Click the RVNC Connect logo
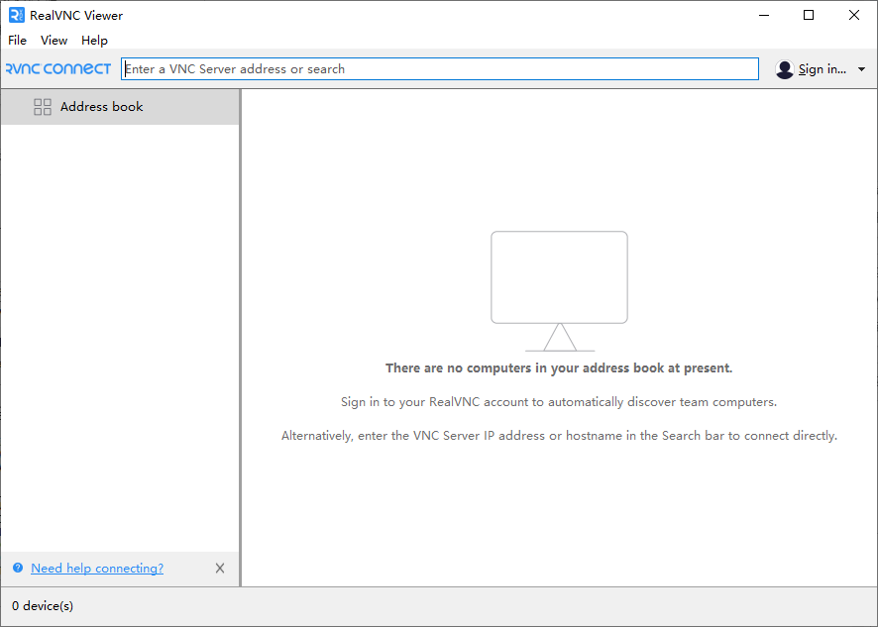The width and height of the screenshot is (878, 627). (57, 68)
